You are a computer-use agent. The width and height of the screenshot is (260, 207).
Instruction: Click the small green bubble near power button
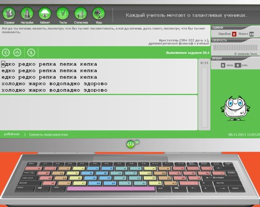pyautogui.click(x=137, y=142)
